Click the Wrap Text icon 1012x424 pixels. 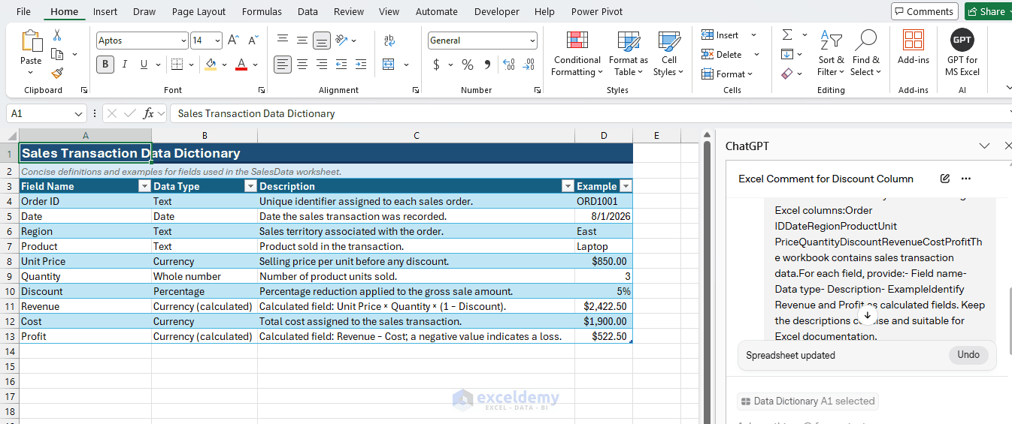point(389,41)
